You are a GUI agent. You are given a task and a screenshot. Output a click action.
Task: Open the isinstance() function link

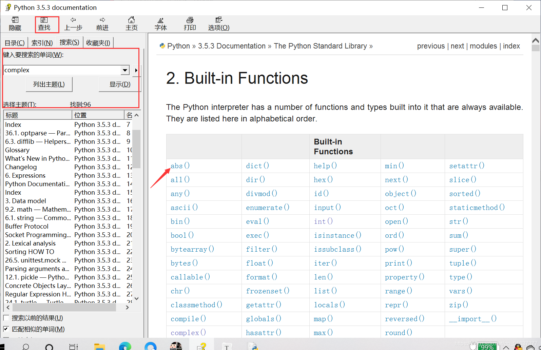coord(337,235)
